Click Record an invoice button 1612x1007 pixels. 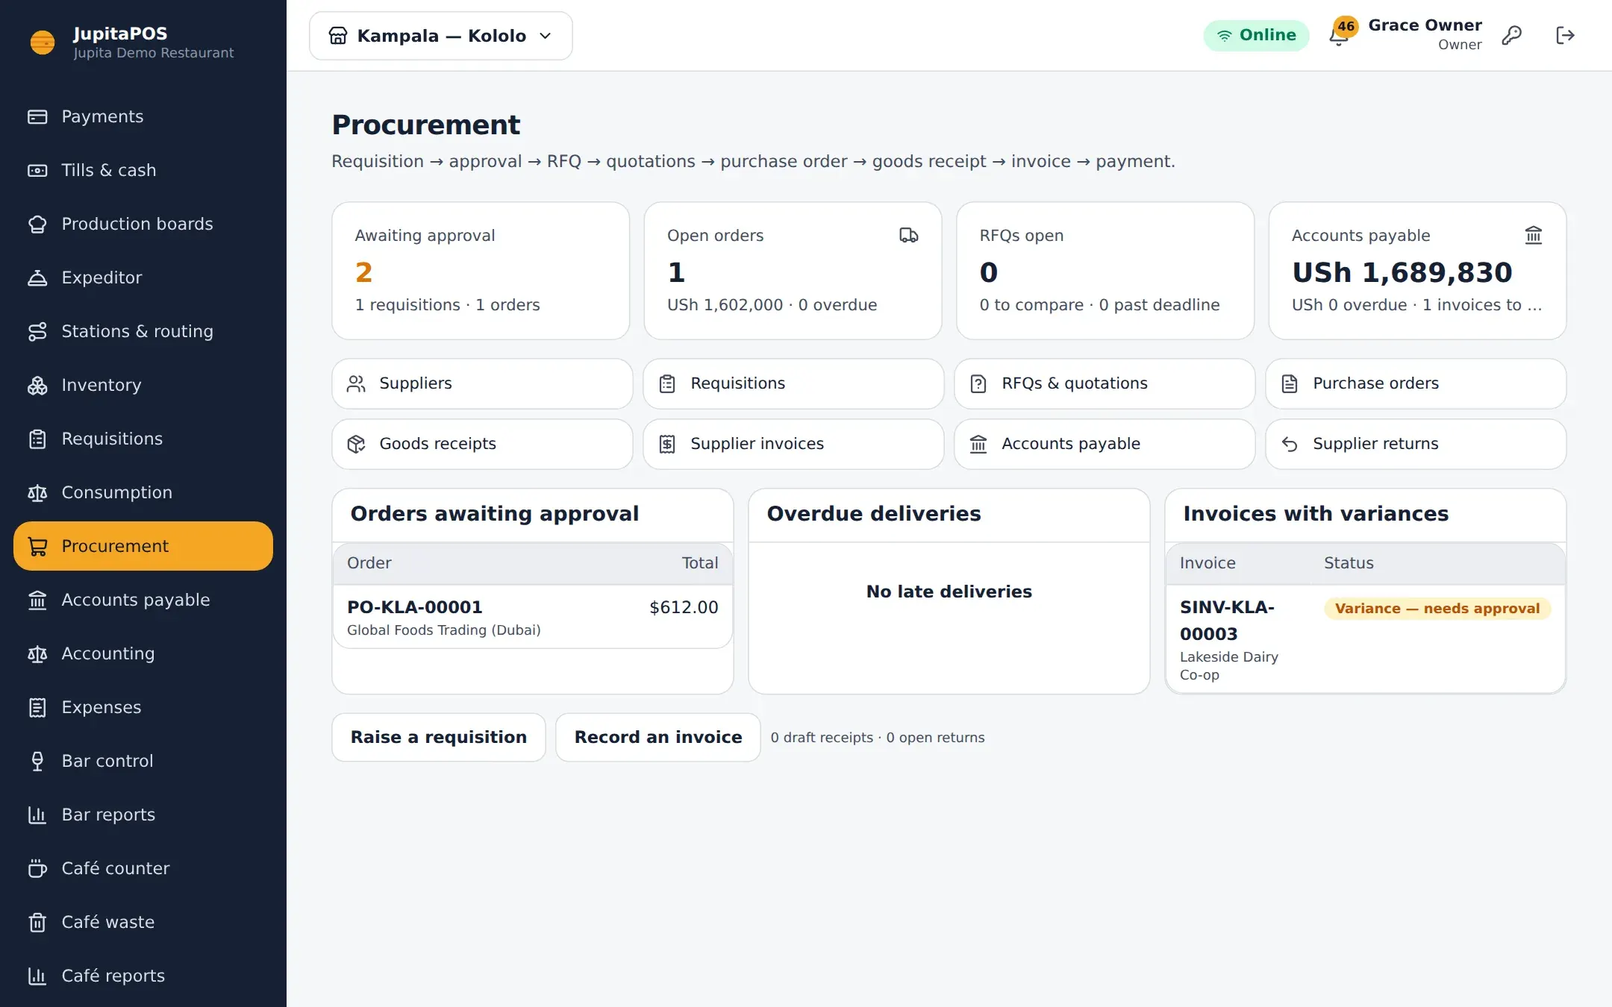[x=658, y=737]
